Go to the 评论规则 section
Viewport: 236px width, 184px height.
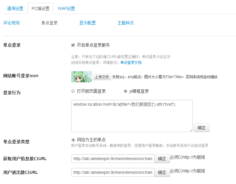pyautogui.click(x=11, y=23)
